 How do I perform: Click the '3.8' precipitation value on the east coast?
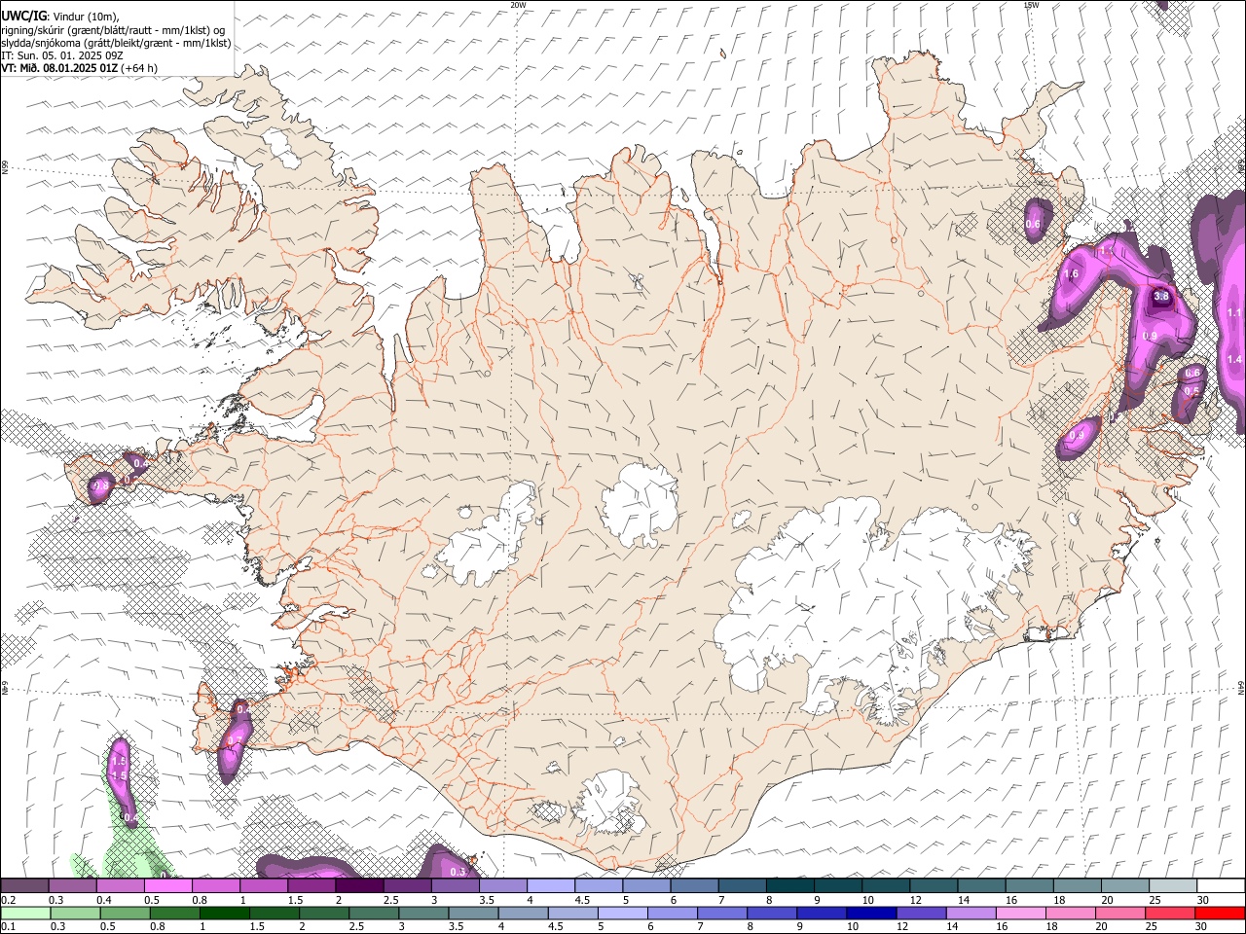(1161, 297)
